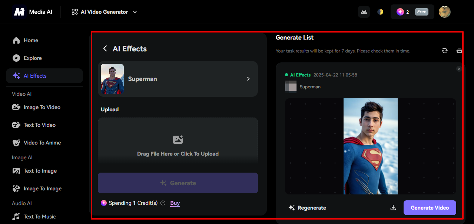Close the Superman task card
This screenshot has width=474, height=224.
459,69
